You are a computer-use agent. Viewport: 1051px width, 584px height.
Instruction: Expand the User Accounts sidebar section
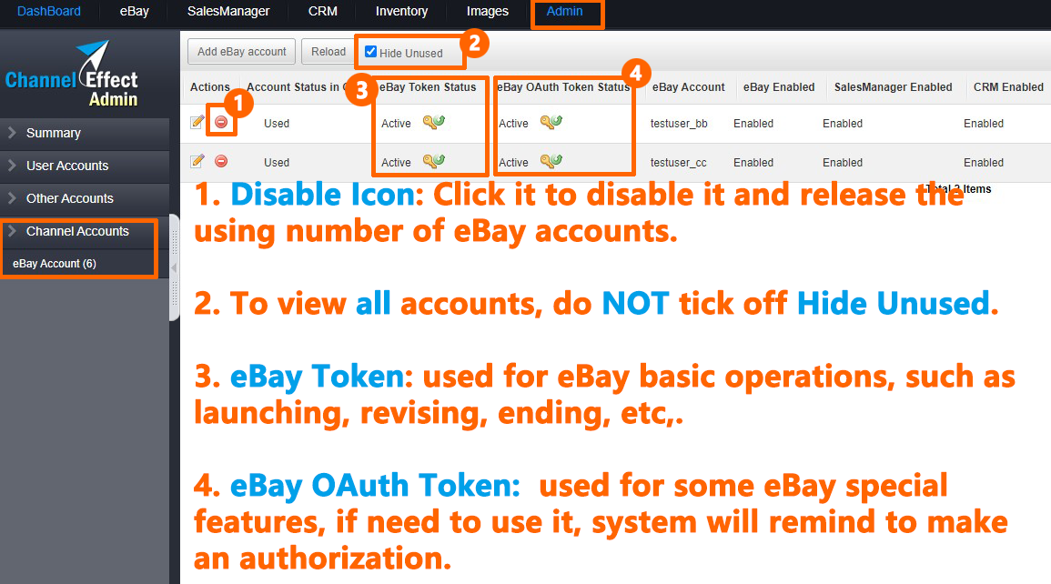coord(85,166)
